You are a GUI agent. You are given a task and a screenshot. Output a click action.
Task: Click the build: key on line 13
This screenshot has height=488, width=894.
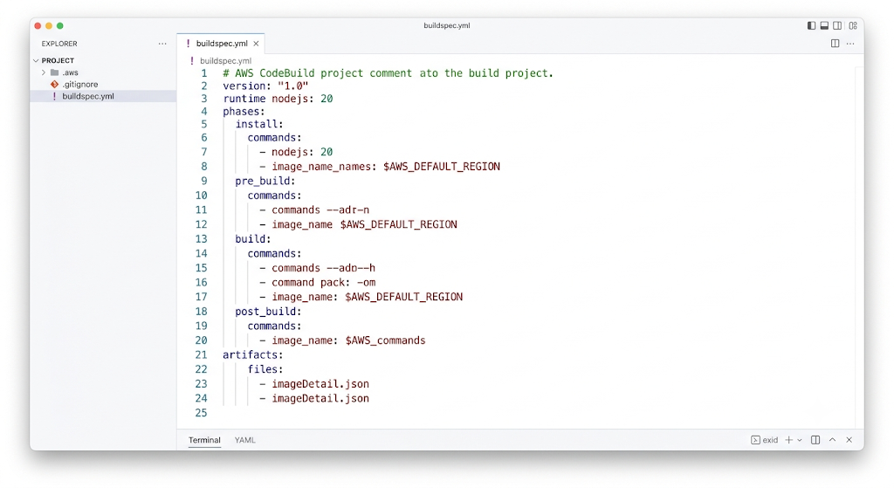pyautogui.click(x=253, y=239)
